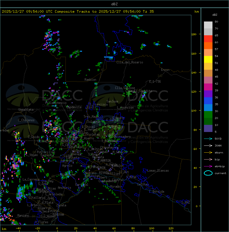The width and height of the screenshot is (229, 232).
Task: Click the 120 km horizontal axis tick label
Action: 171,228
